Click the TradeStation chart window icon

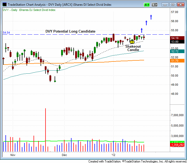4,4
